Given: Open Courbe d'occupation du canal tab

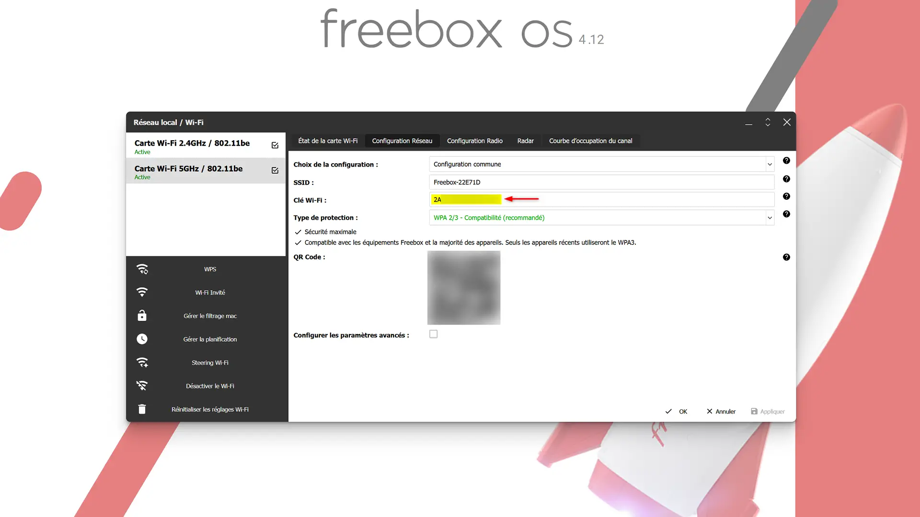Looking at the screenshot, I should tap(590, 141).
